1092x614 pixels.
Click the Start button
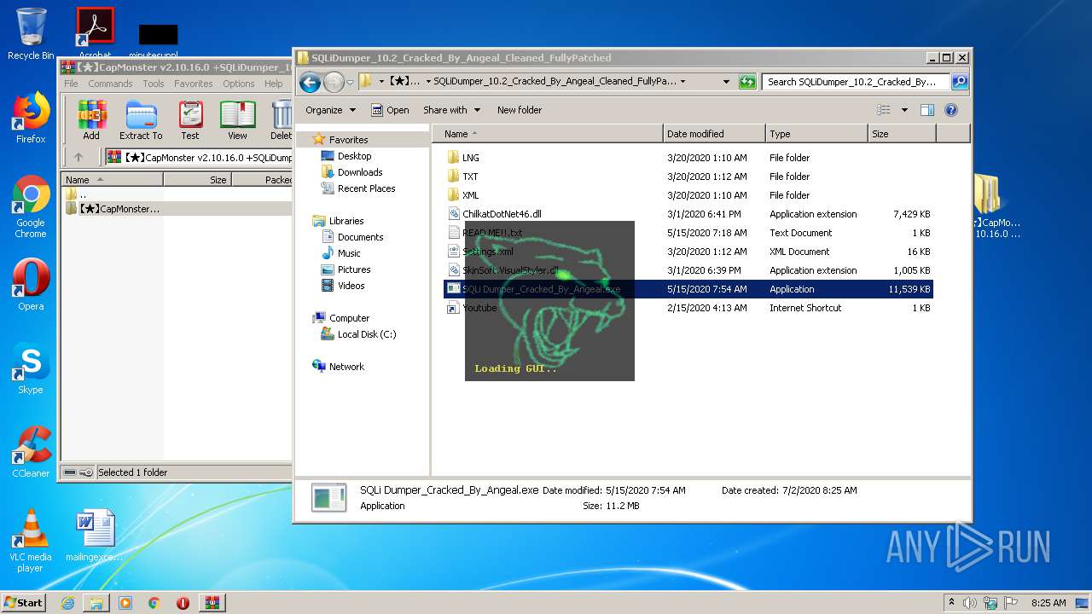[24, 603]
